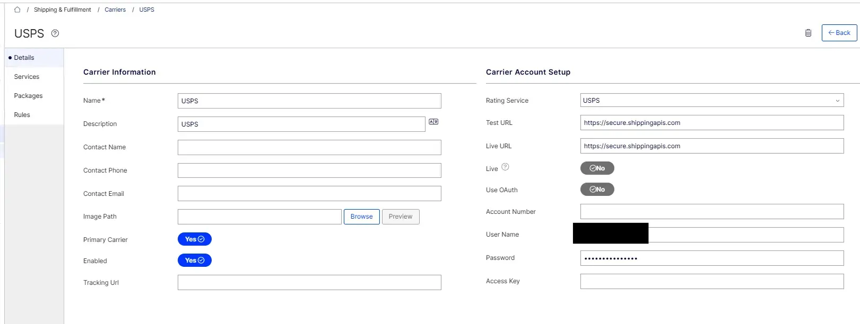Click the Contact Name field
The width and height of the screenshot is (860, 324).
(309, 148)
